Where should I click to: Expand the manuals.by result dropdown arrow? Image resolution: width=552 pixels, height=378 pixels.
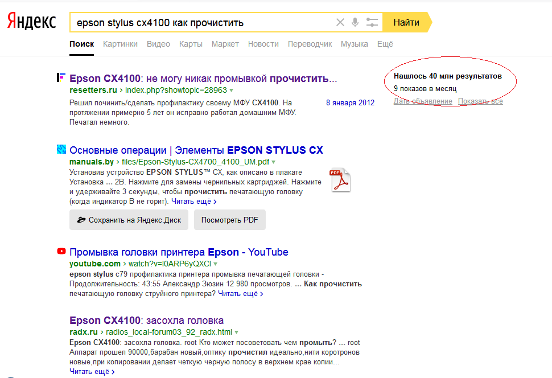(x=274, y=162)
